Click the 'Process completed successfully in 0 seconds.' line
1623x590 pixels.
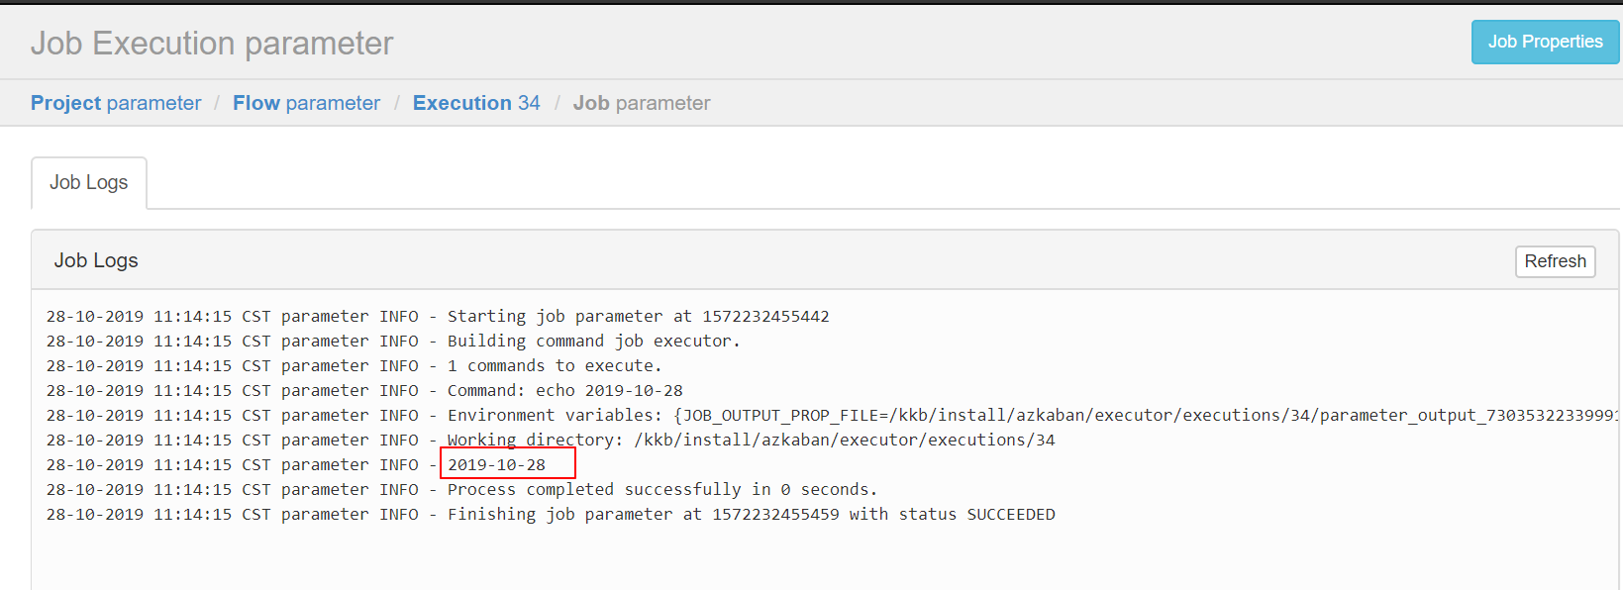pyautogui.click(x=461, y=490)
